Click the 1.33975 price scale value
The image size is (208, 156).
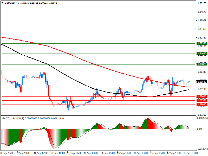[x=202, y=21]
